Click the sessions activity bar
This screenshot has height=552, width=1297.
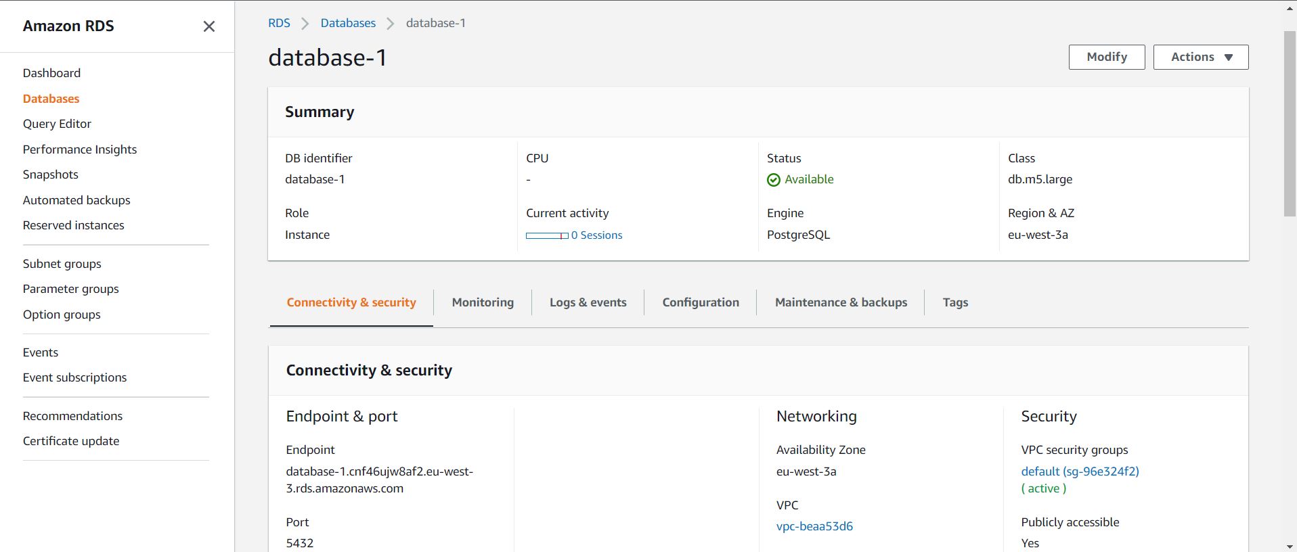click(x=547, y=235)
